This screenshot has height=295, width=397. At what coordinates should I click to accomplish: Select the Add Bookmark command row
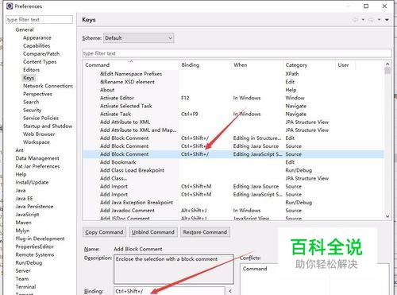[x=233, y=162]
